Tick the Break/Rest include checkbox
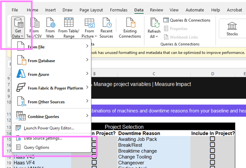Screen dimensions: 246x168 (x=212, y=145)
